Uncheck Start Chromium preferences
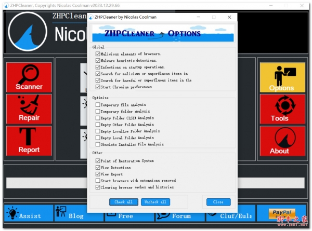Image resolution: width=312 pixels, height=231 pixels. [x=98, y=87]
